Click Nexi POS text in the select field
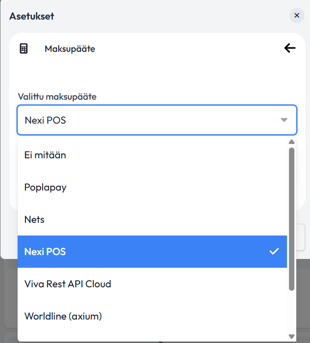Screen dimensions: 310x343 tap(45, 120)
